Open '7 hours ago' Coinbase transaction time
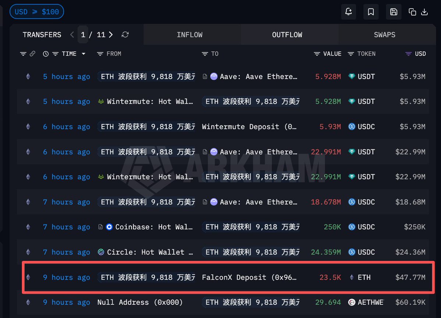Image resolution: width=441 pixels, height=318 pixels. pos(66,227)
